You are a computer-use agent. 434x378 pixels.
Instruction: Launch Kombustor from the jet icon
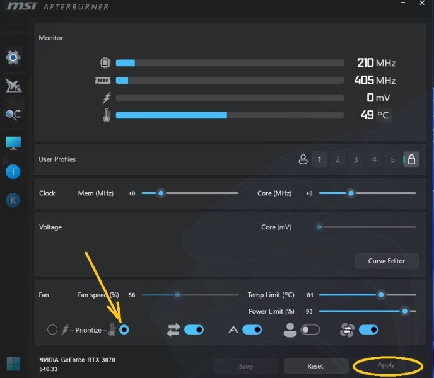tap(13, 86)
